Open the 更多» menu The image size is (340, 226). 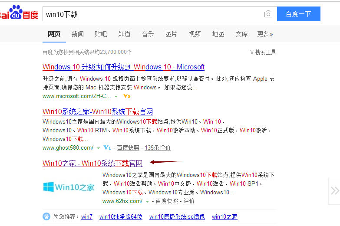pos(265,34)
